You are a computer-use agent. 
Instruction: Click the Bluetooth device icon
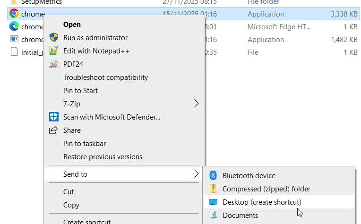(213, 175)
